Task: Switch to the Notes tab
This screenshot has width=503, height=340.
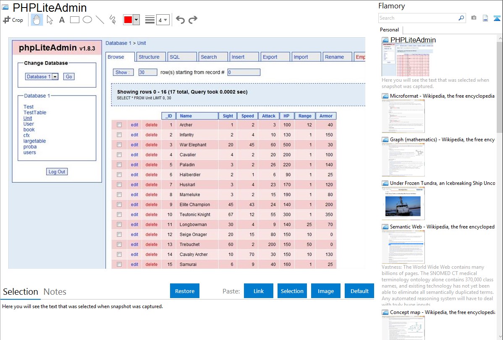Action: coord(55,292)
